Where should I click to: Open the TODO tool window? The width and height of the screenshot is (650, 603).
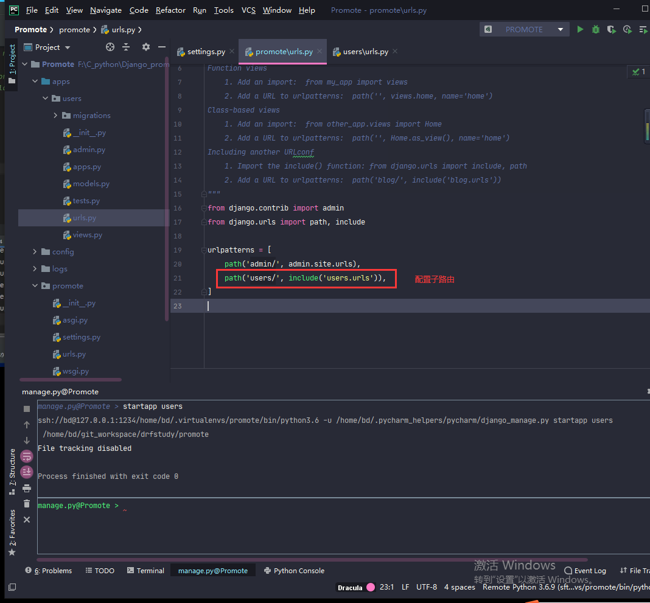click(x=99, y=571)
